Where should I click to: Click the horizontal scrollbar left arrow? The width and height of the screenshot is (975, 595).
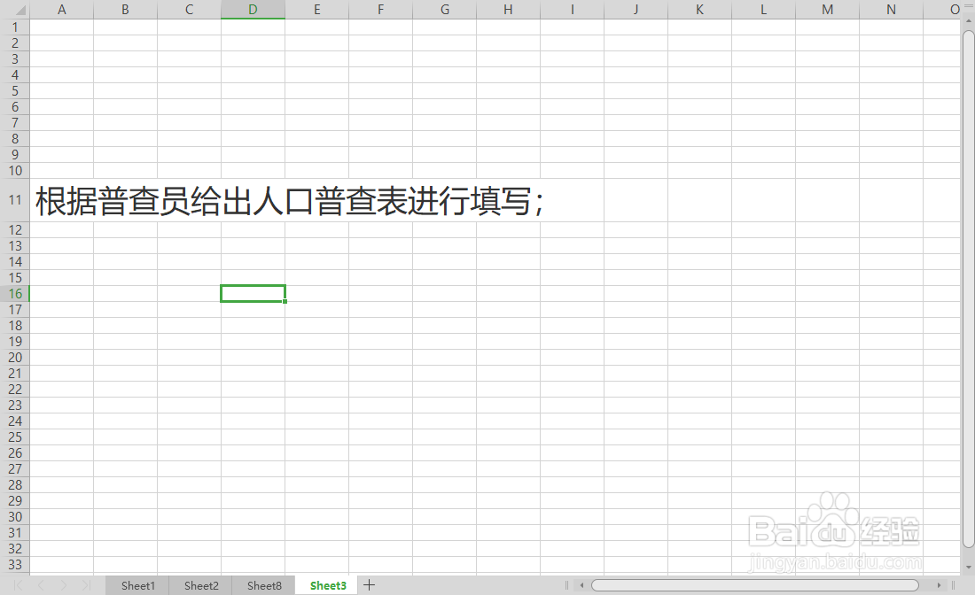(x=581, y=585)
